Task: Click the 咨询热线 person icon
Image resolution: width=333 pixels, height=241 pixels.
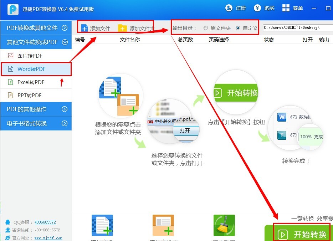Action: [8, 230]
